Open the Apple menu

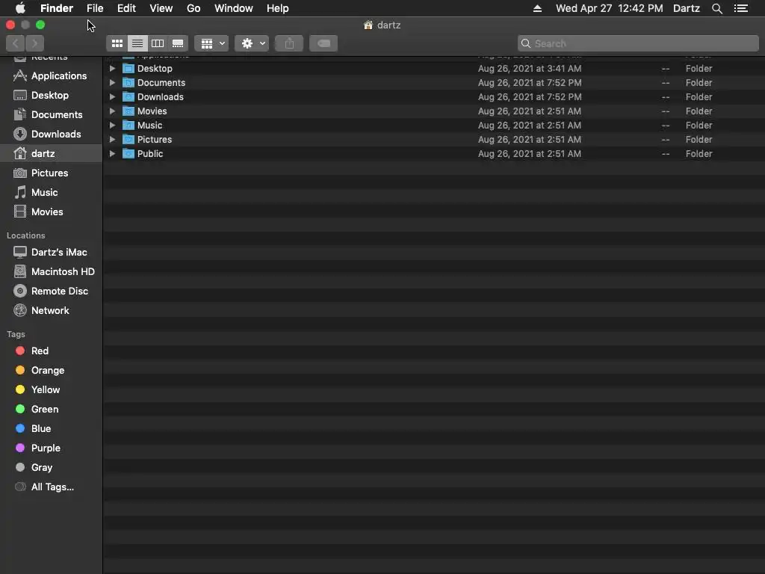click(x=20, y=8)
